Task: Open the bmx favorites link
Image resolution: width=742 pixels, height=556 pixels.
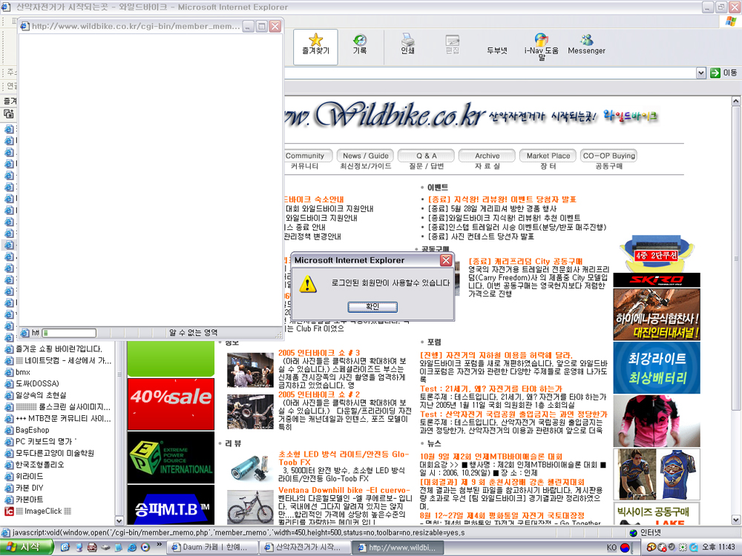Action: pyautogui.click(x=23, y=372)
